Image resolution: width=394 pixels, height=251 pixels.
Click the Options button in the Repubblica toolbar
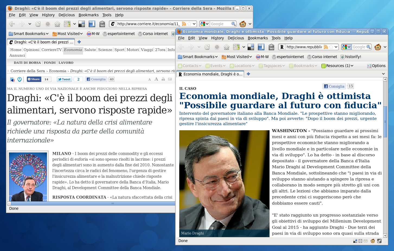[376, 66]
